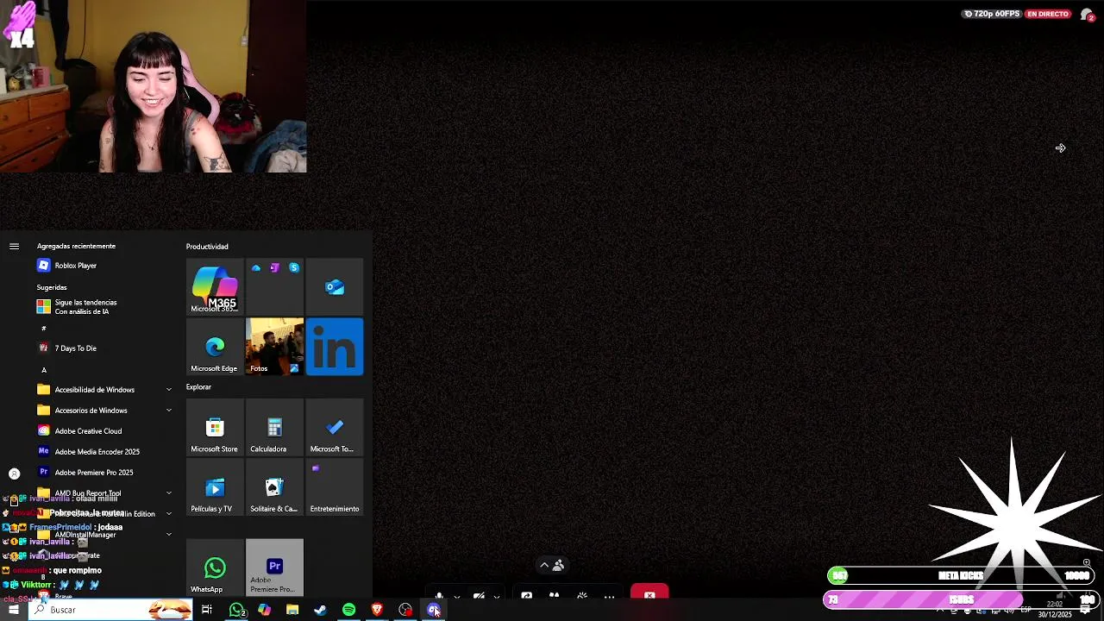Open camera options dropdown arrow

coord(497,597)
